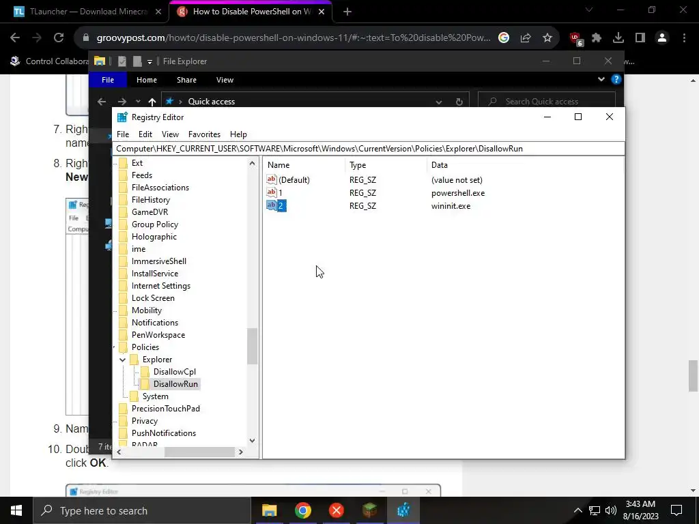This screenshot has height=524, width=699.
Task: Open Chrome downloads icon
Action: (x=618, y=38)
